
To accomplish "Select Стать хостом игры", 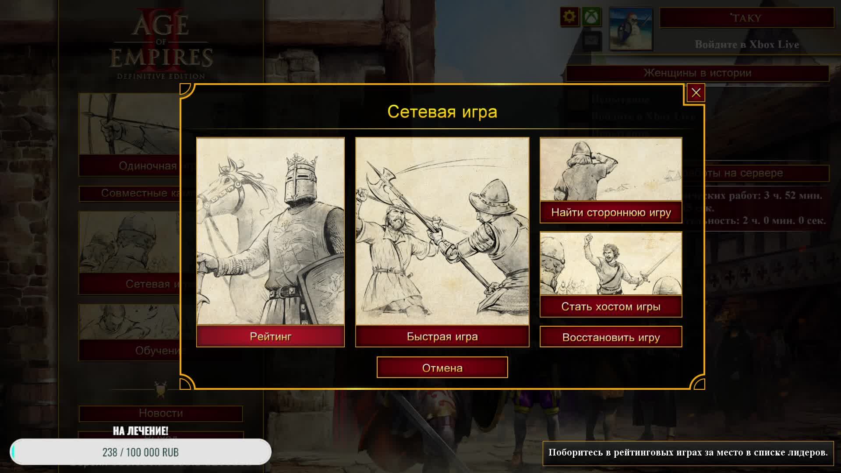I will [611, 306].
